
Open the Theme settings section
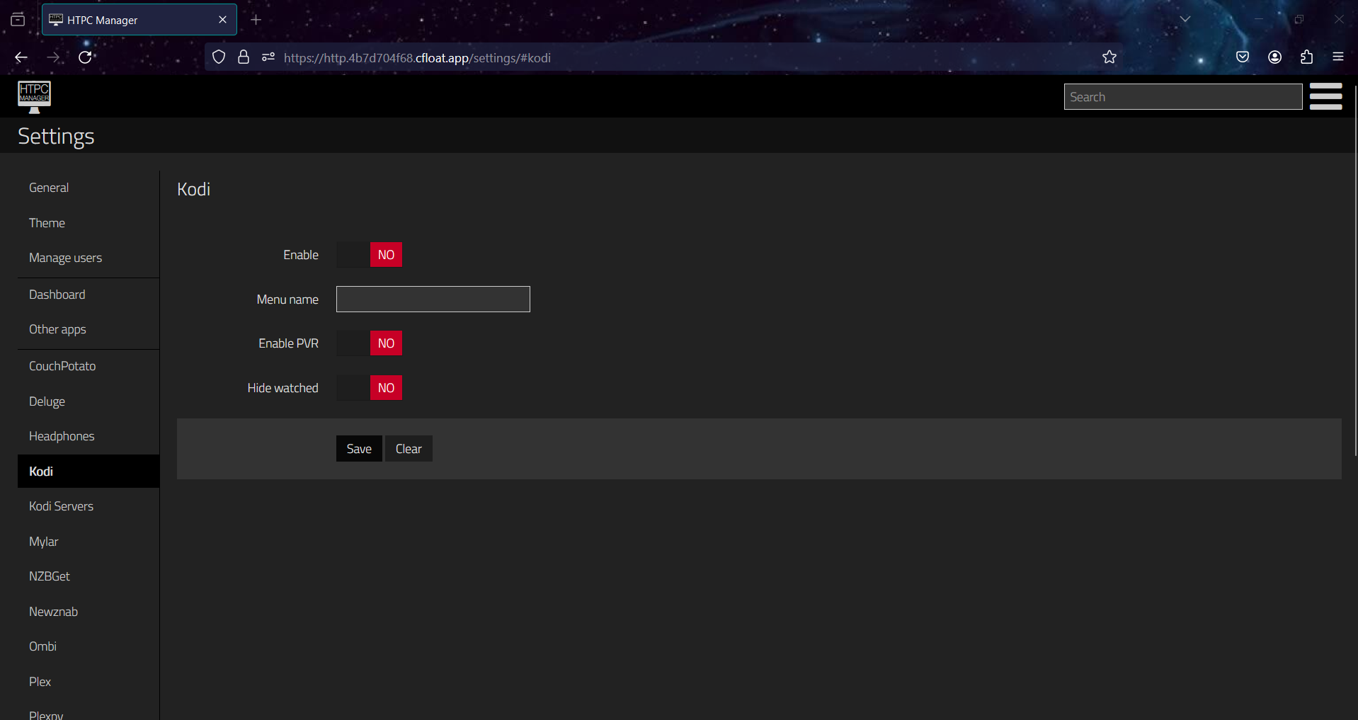click(x=89, y=223)
